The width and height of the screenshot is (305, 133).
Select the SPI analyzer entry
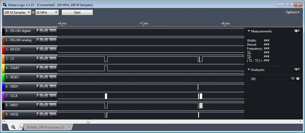click(x=254, y=79)
